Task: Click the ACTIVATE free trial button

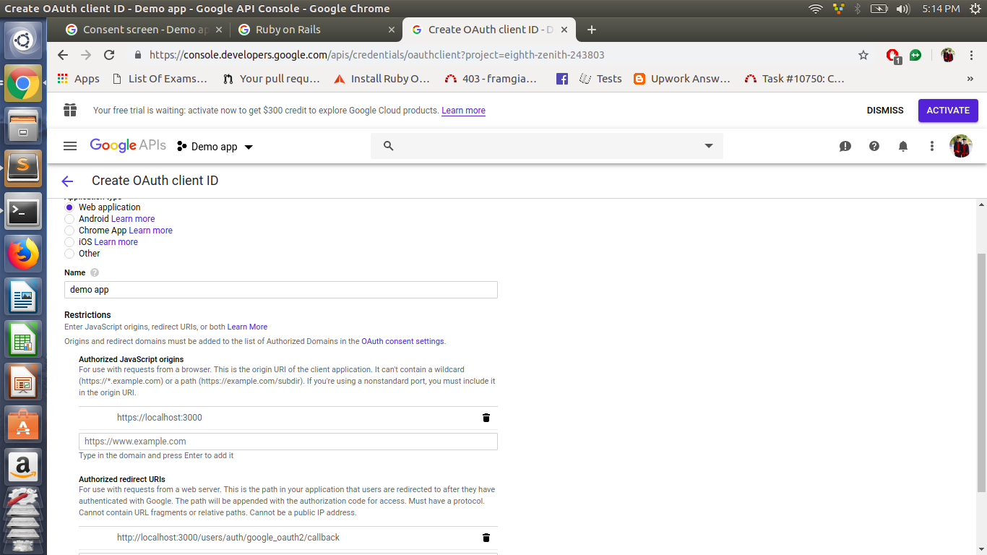Action: click(948, 111)
